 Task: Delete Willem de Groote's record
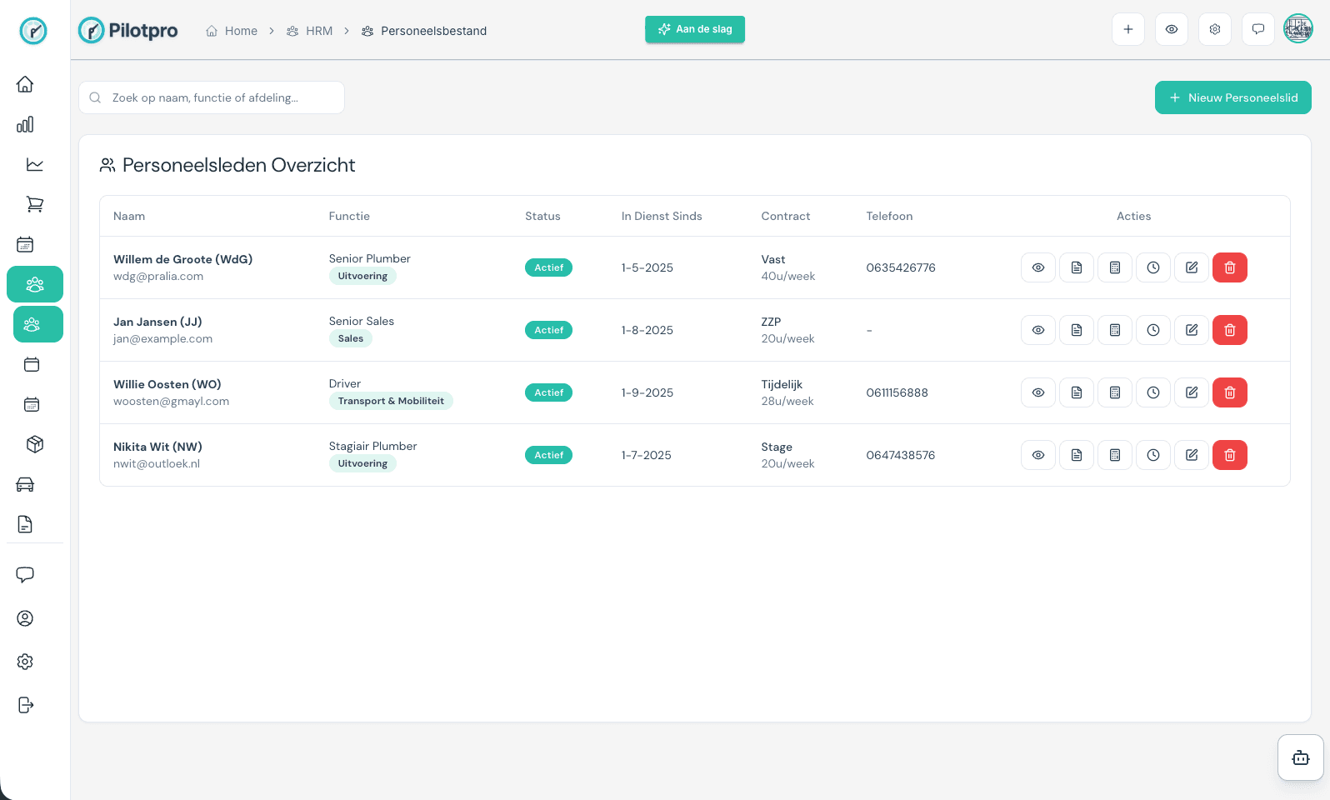pos(1229,267)
